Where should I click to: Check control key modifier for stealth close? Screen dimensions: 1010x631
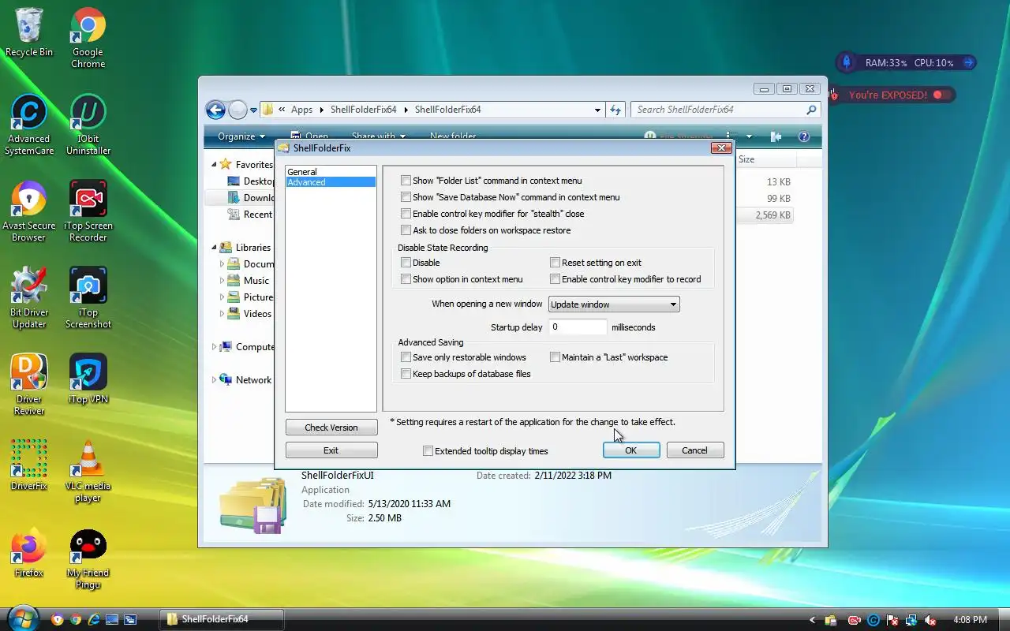(x=406, y=214)
